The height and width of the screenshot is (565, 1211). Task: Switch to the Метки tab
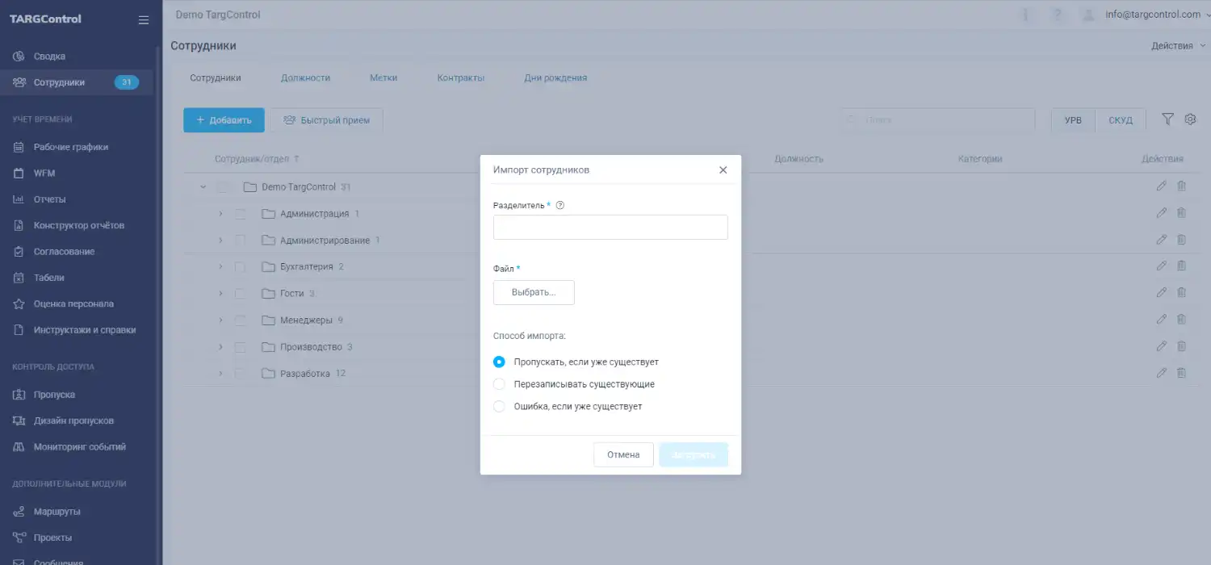pos(383,78)
